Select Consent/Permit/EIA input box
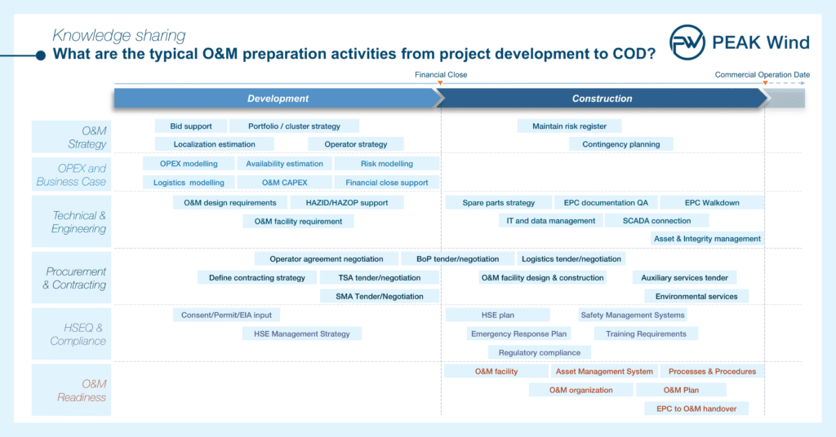 [227, 315]
